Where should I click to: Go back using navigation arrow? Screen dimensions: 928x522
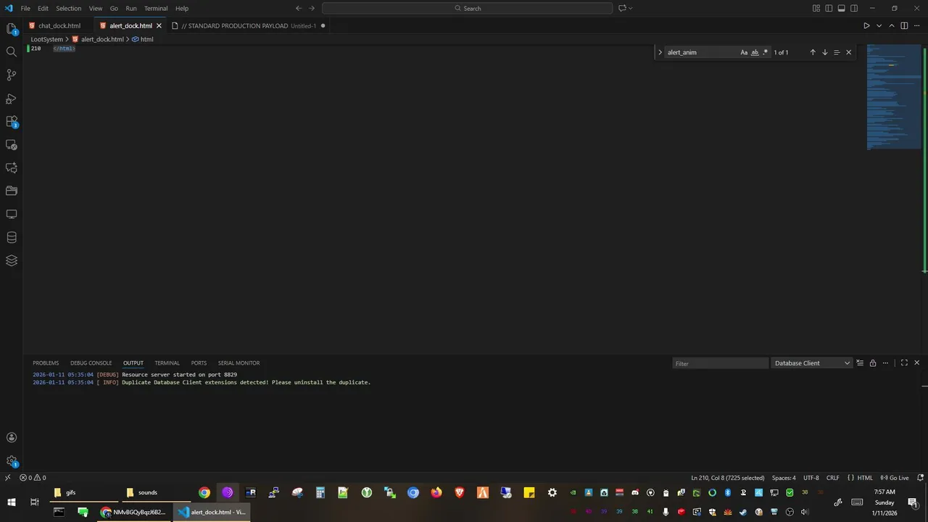click(x=299, y=9)
